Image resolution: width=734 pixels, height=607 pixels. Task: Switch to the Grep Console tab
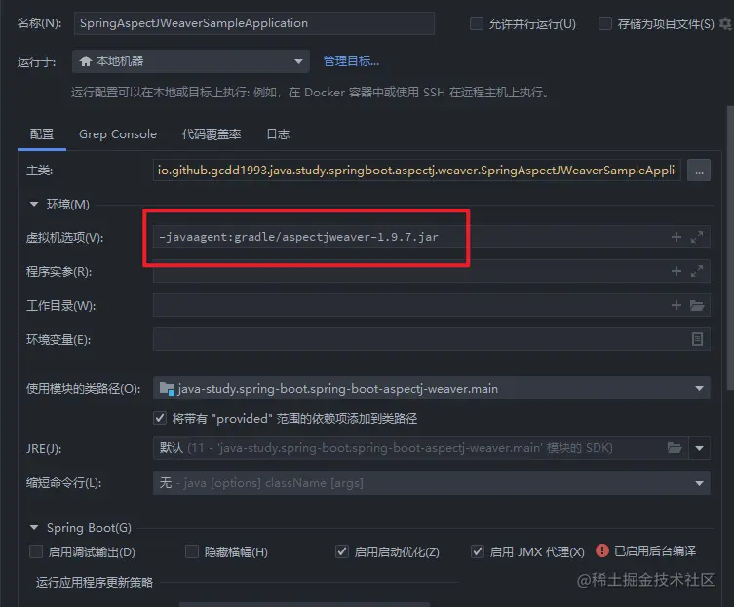pos(118,134)
